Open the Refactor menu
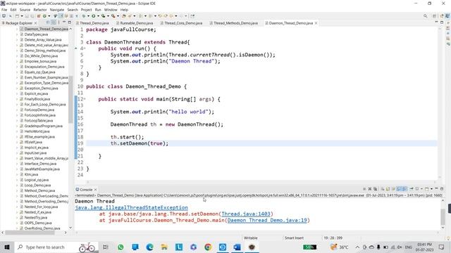The image size is (451, 253). tap(40, 10)
